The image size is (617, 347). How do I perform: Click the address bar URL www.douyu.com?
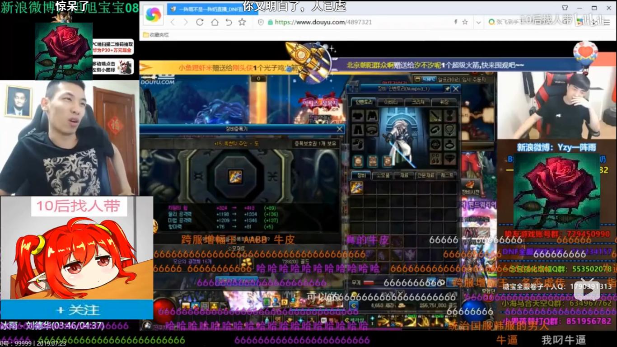pos(323,22)
